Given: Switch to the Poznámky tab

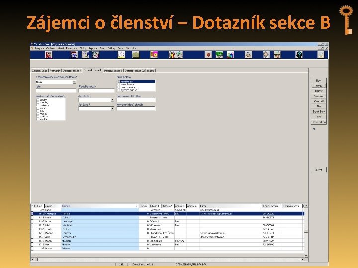Looking at the screenshot, I should click(x=55, y=71).
